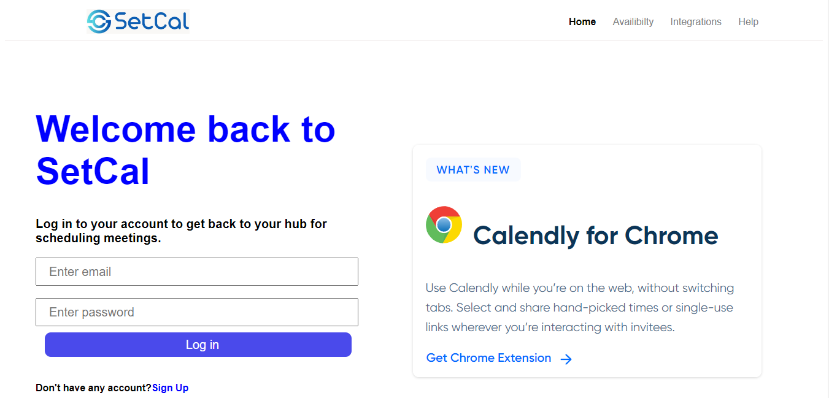
Task: Click the Don't have any account text
Action: point(92,388)
